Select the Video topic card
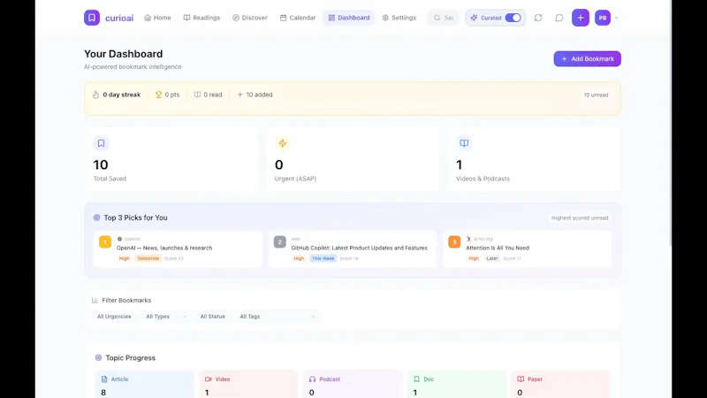This screenshot has height=398, width=707. click(248, 385)
